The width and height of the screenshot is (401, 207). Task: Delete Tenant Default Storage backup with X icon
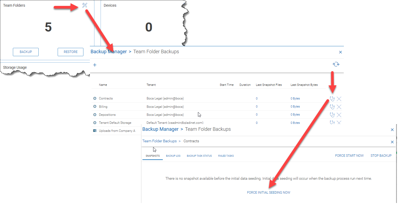click(x=339, y=122)
